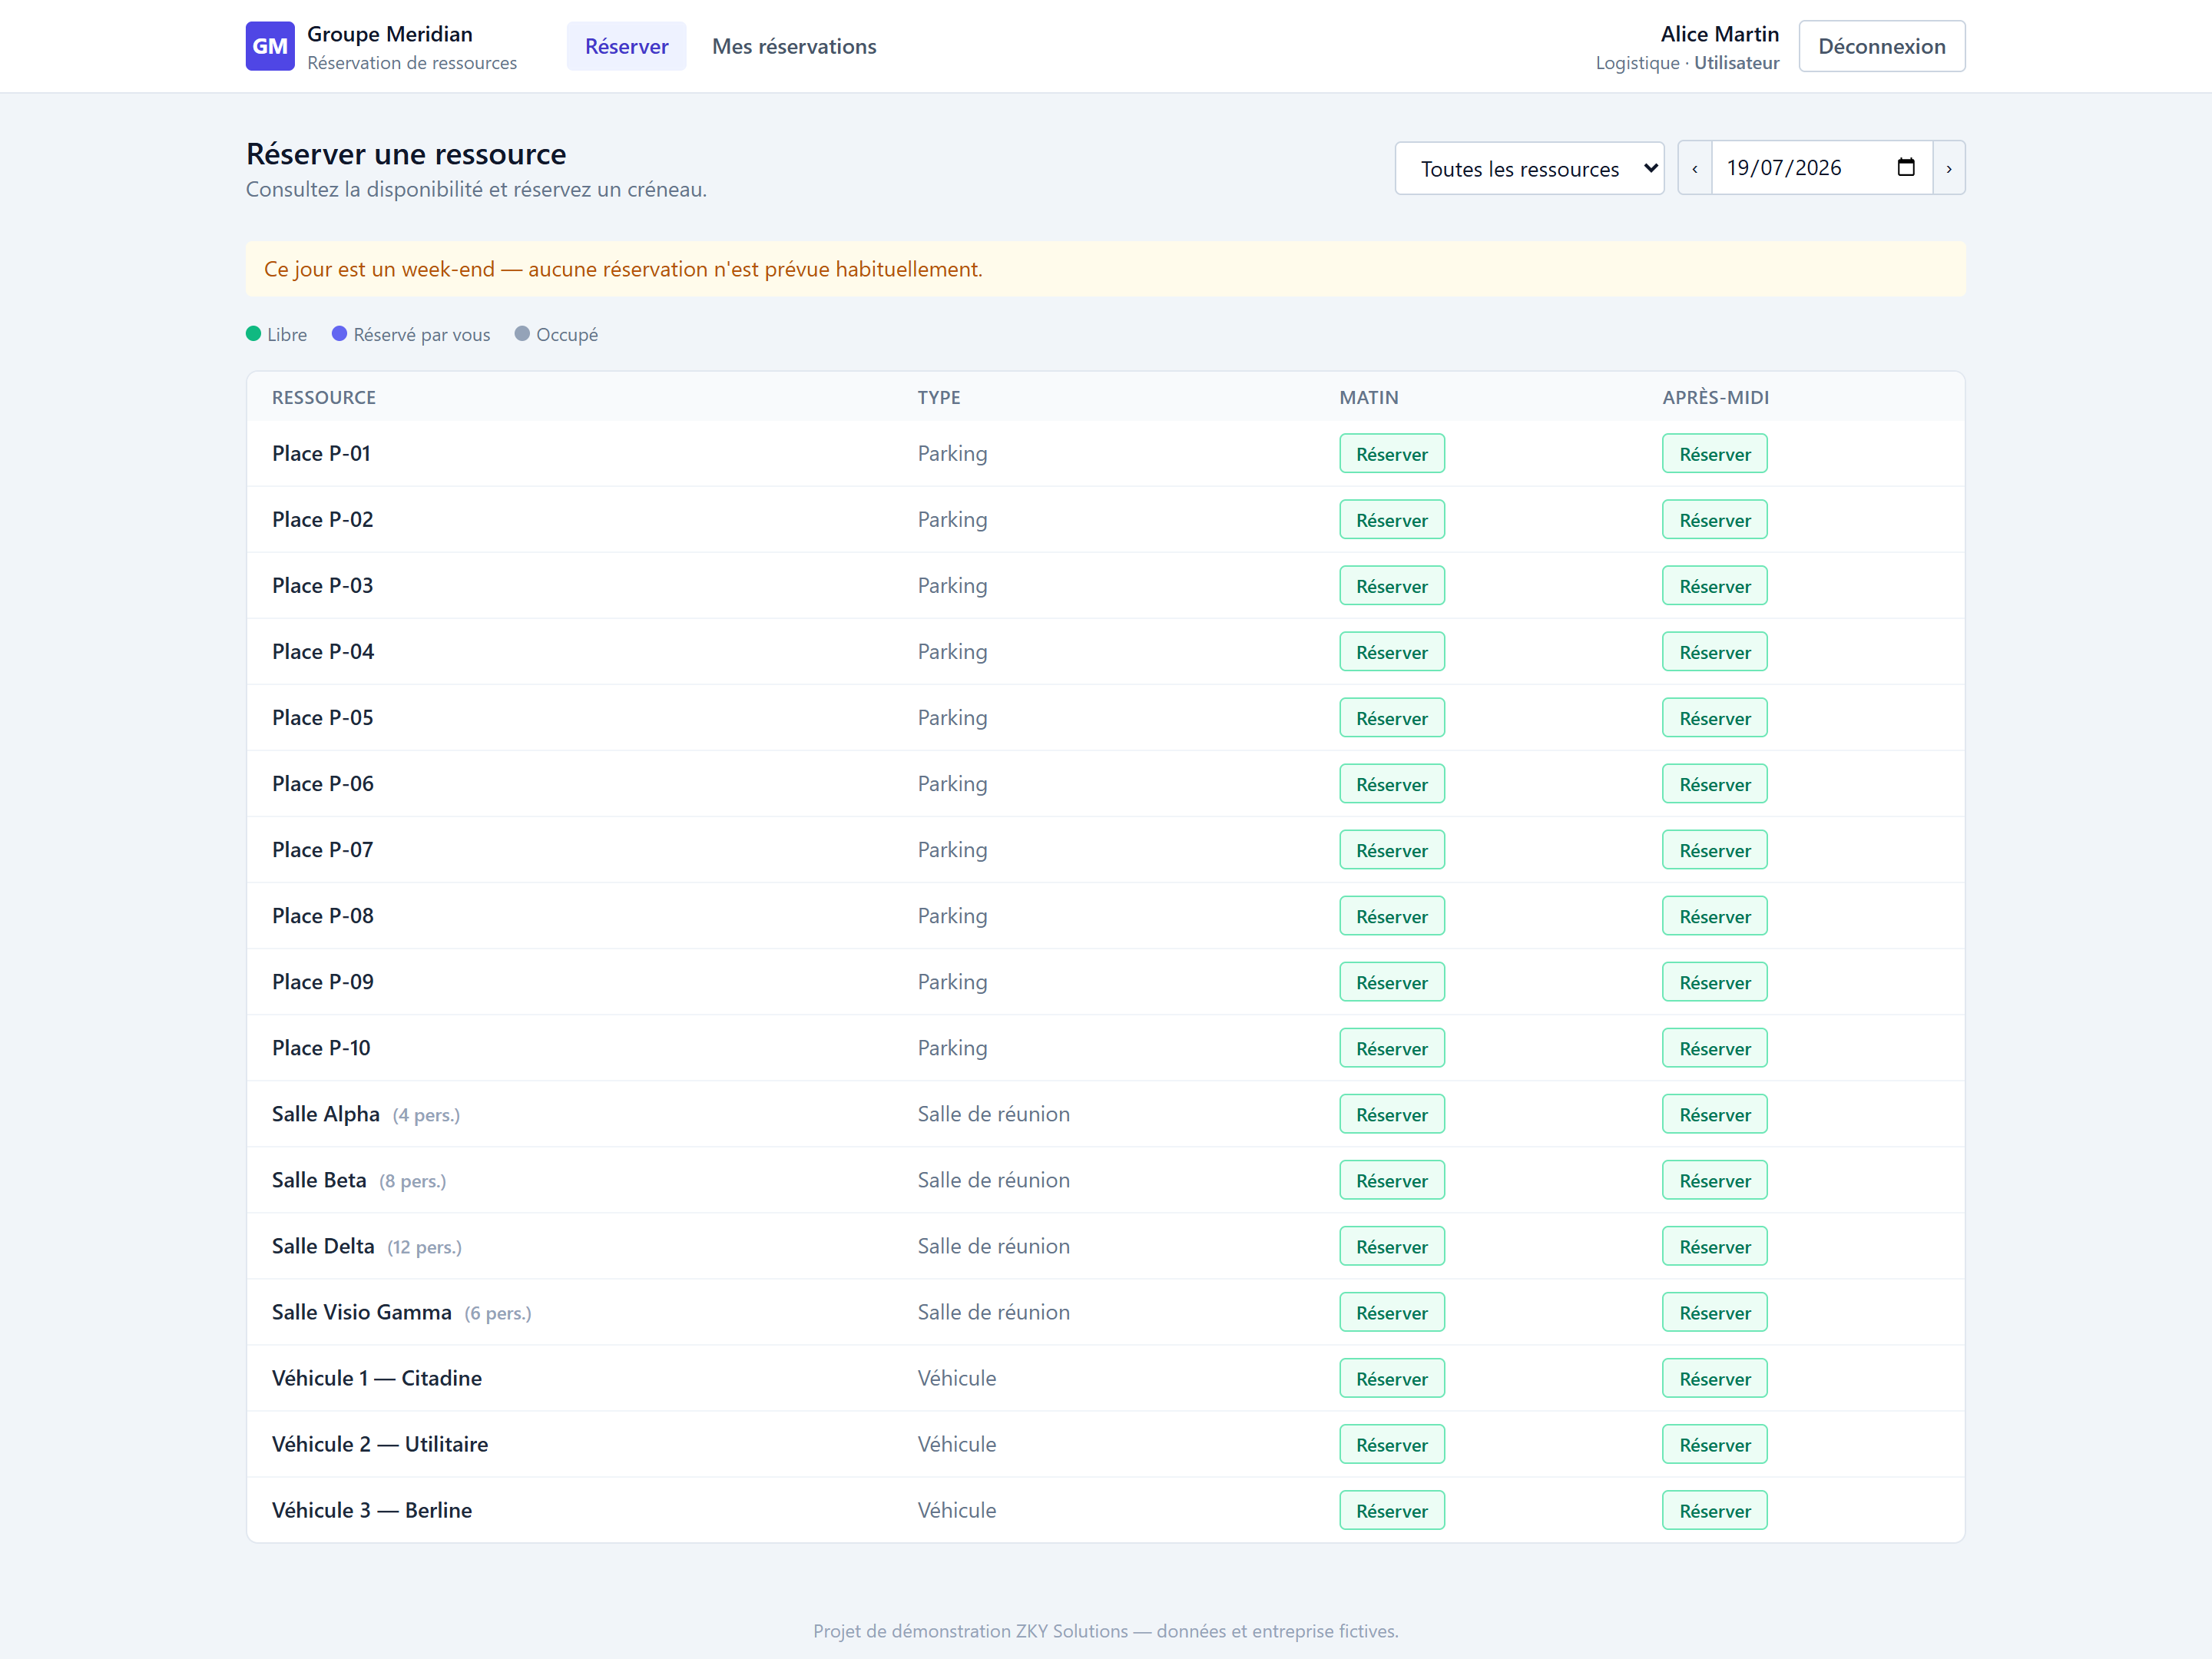Image resolution: width=2212 pixels, height=1659 pixels.
Task: Click the GM Groupe Meridian logo
Action: pyautogui.click(x=270, y=46)
